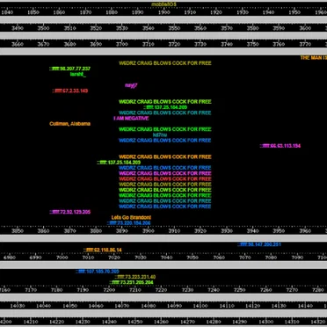This screenshot has height=327, width=327.
Task: Select the magenta I AM NEGATIVE label
Action: 131,119
